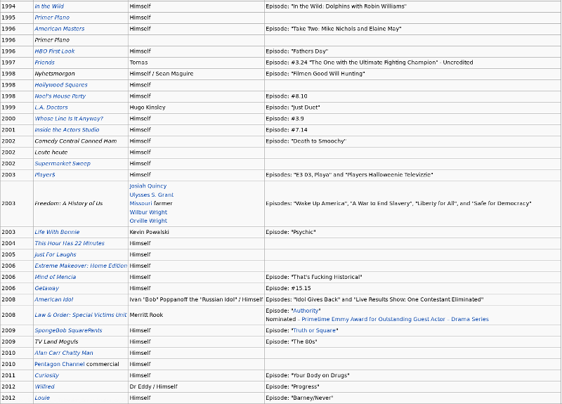Follow the Josiah Quincy link
This screenshot has height=404, width=562.
148,185
